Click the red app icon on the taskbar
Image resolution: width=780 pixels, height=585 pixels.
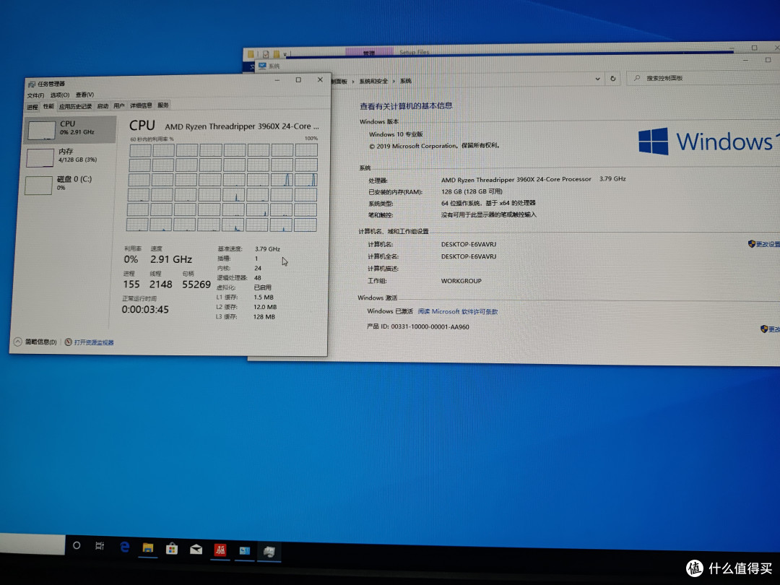[220, 550]
